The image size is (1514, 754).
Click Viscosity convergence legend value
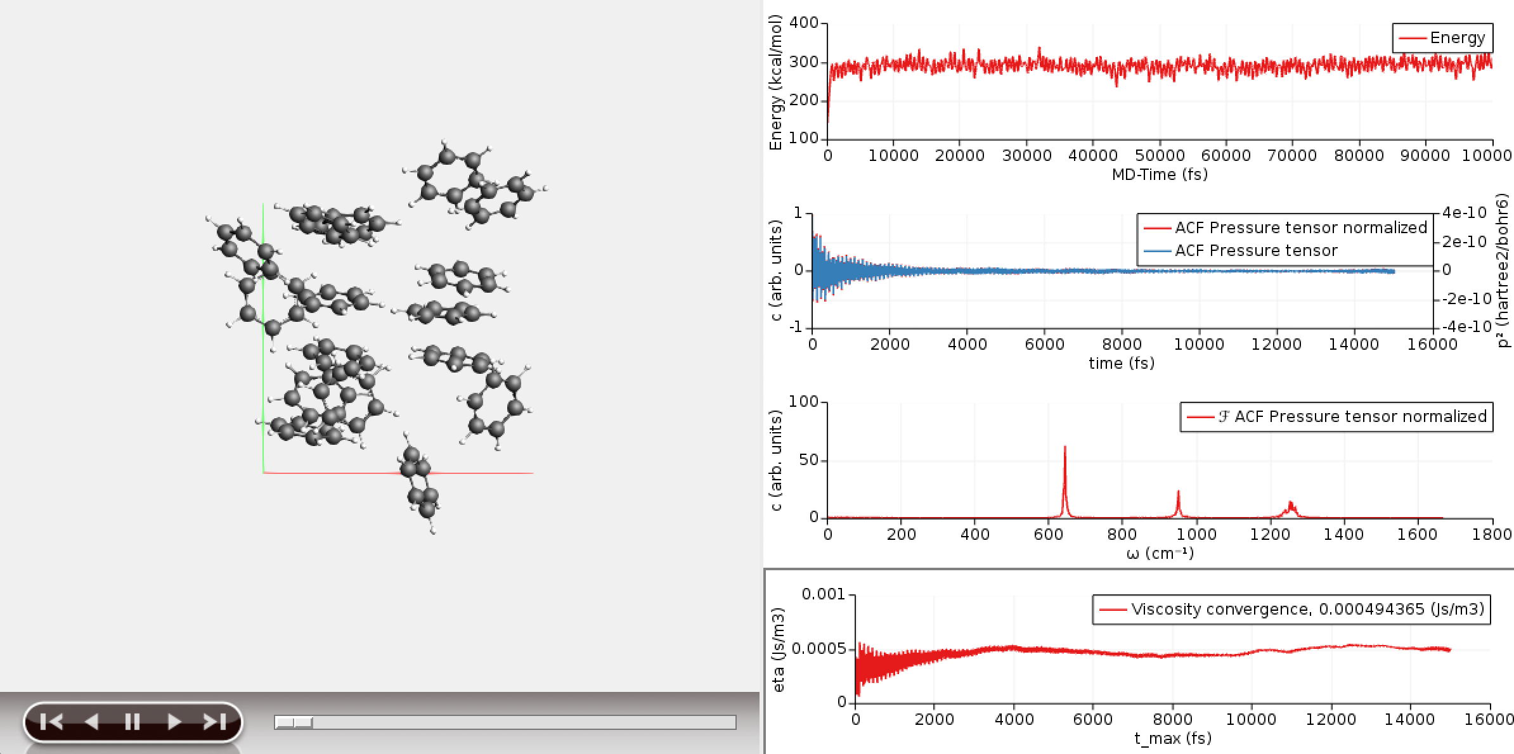(x=1291, y=610)
